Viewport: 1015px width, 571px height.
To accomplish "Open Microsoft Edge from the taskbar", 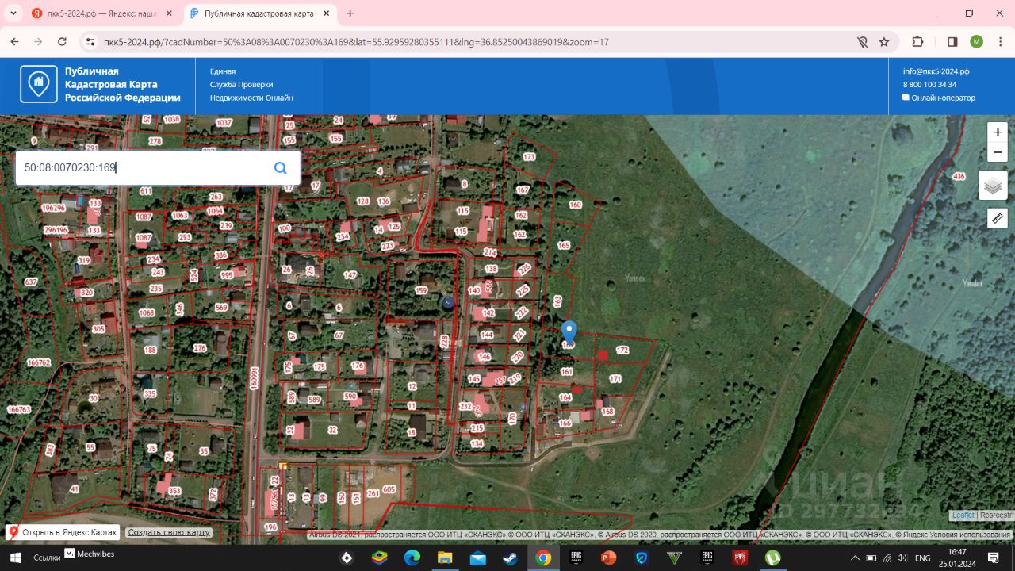I will [412, 558].
